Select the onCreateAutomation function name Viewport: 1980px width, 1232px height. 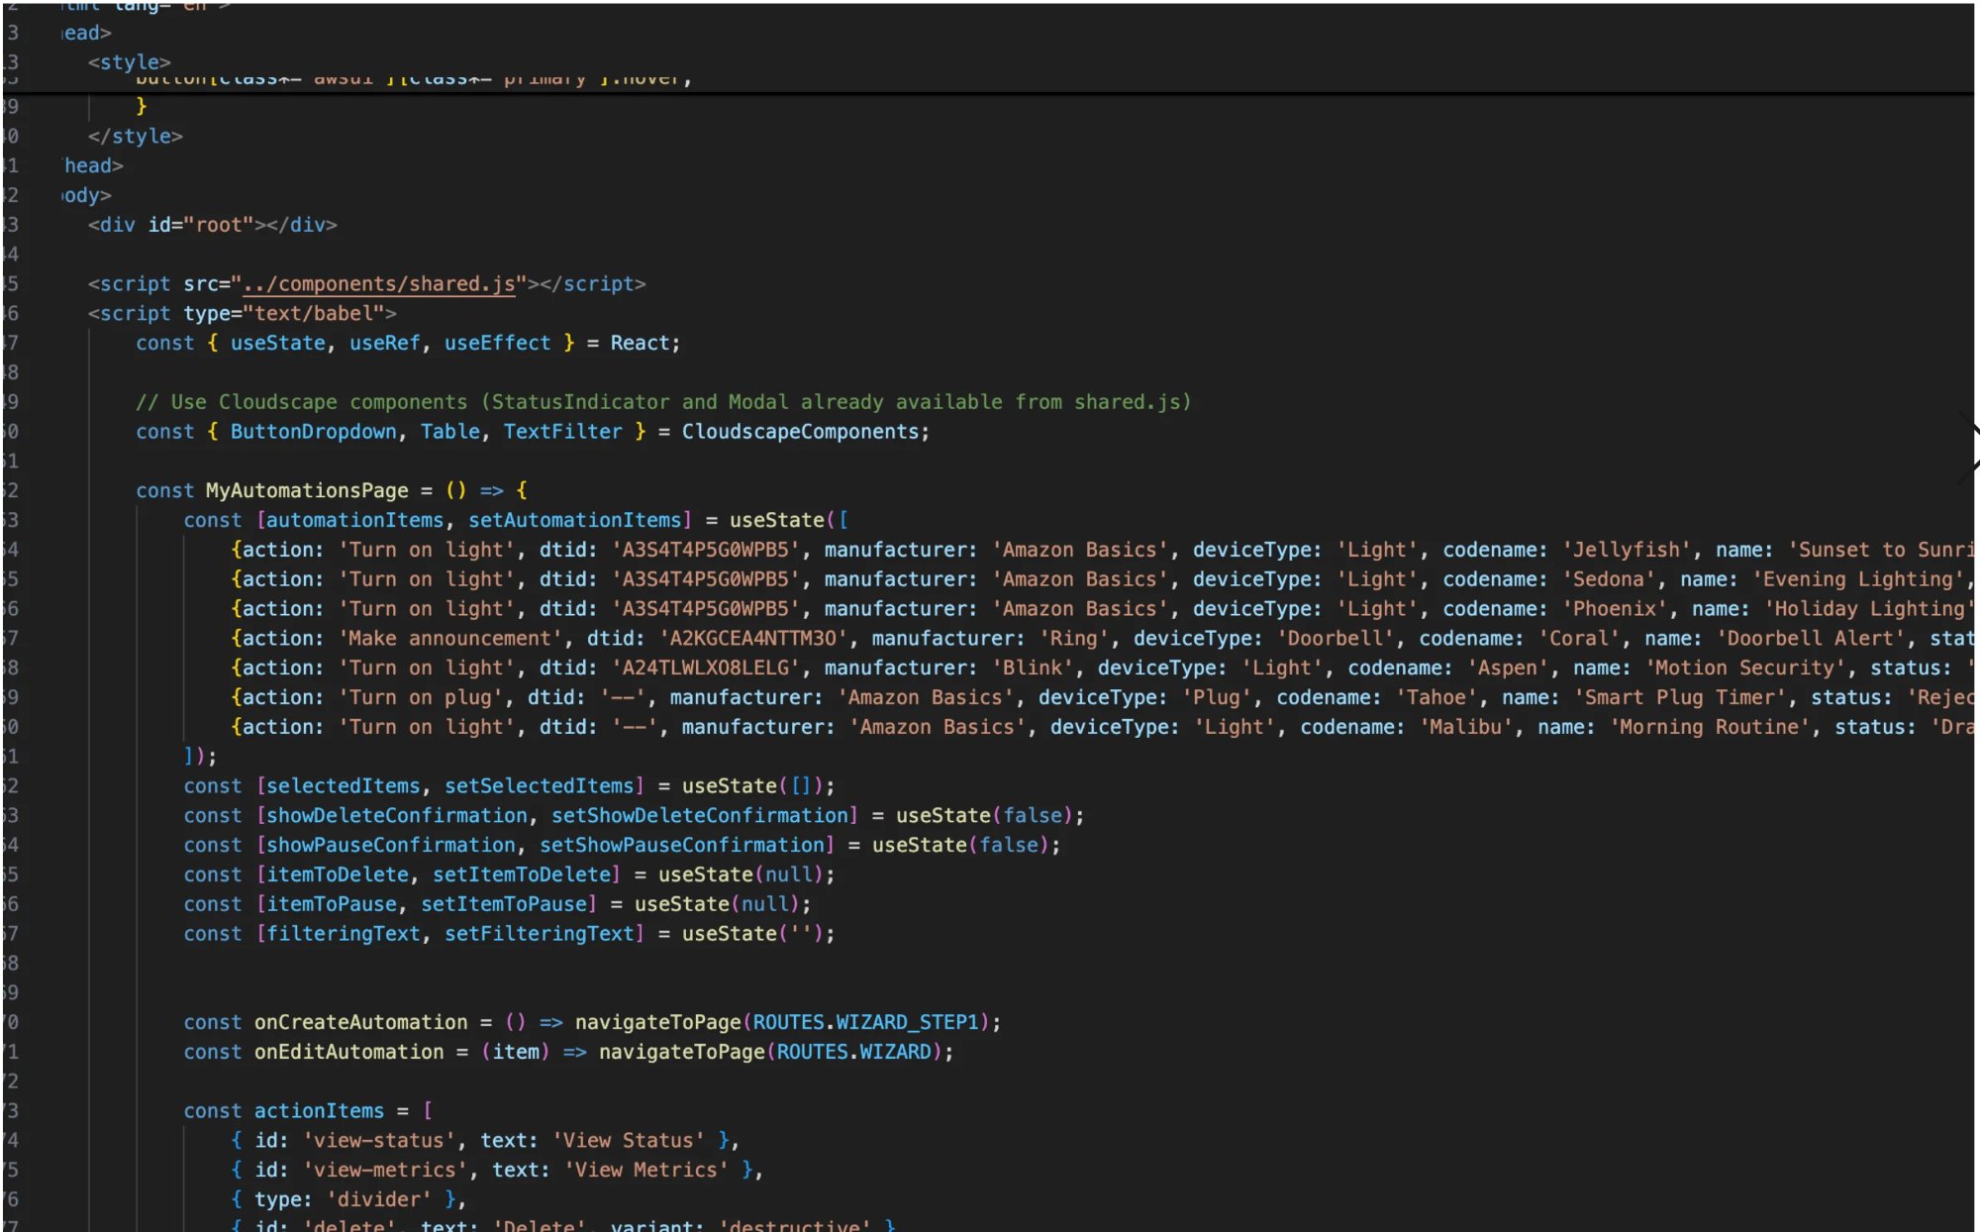pyautogui.click(x=360, y=1022)
